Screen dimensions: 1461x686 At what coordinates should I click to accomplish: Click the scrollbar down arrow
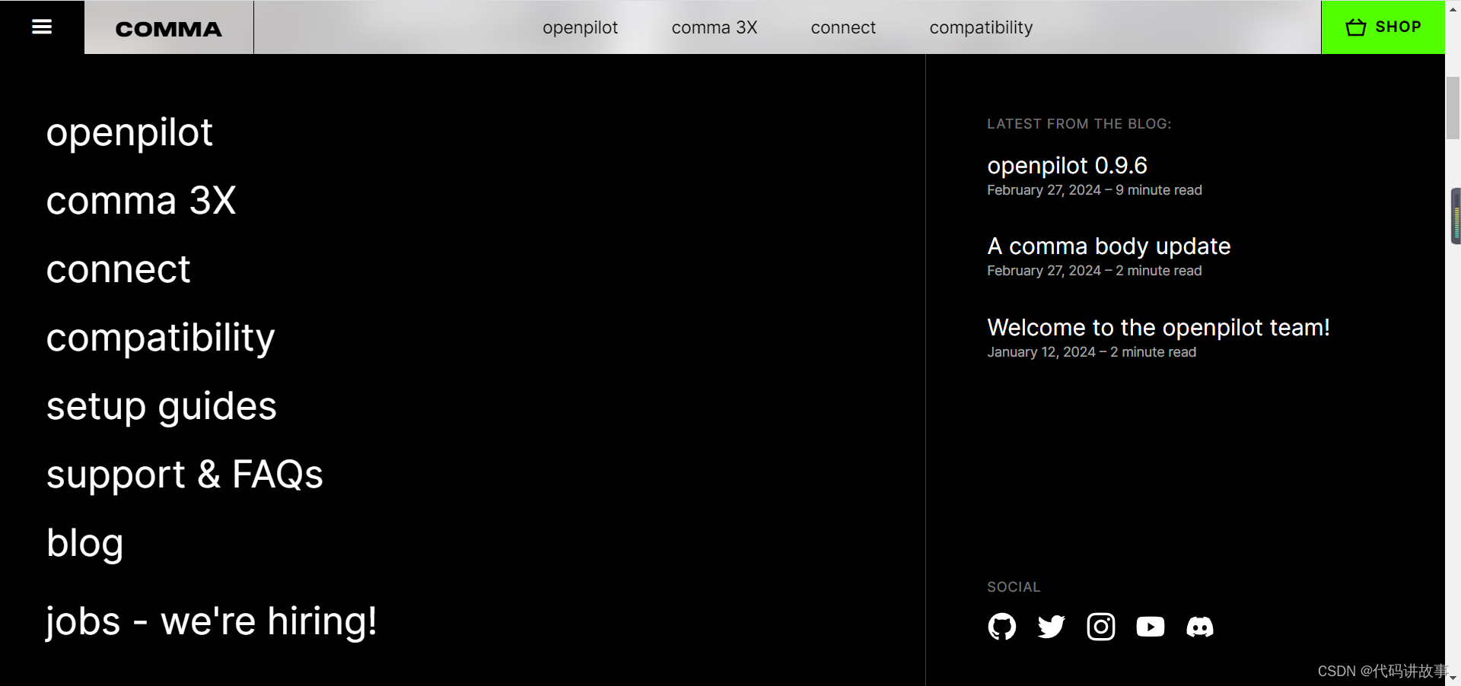pyautogui.click(x=1453, y=677)
